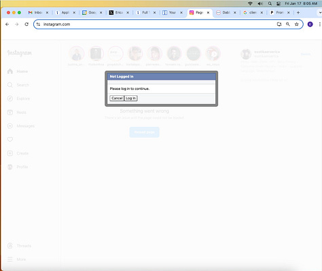Click the heart Notifications icon in sidebar
This screenshot has width=322, height=271.
coord(10,140)
